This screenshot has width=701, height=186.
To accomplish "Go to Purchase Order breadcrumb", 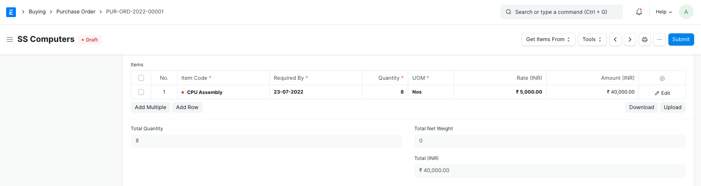I will point(76,12).
